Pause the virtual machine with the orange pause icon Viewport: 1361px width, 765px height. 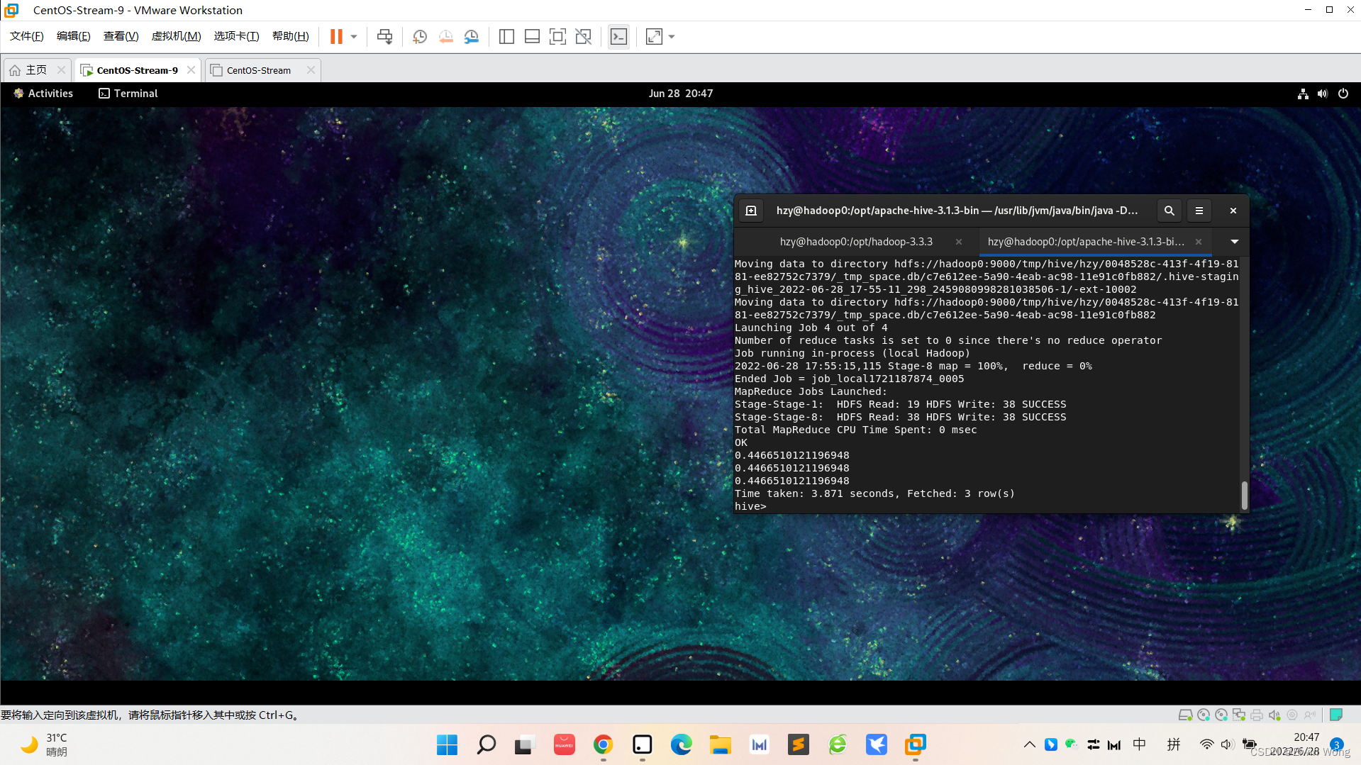tap(336, 36)
